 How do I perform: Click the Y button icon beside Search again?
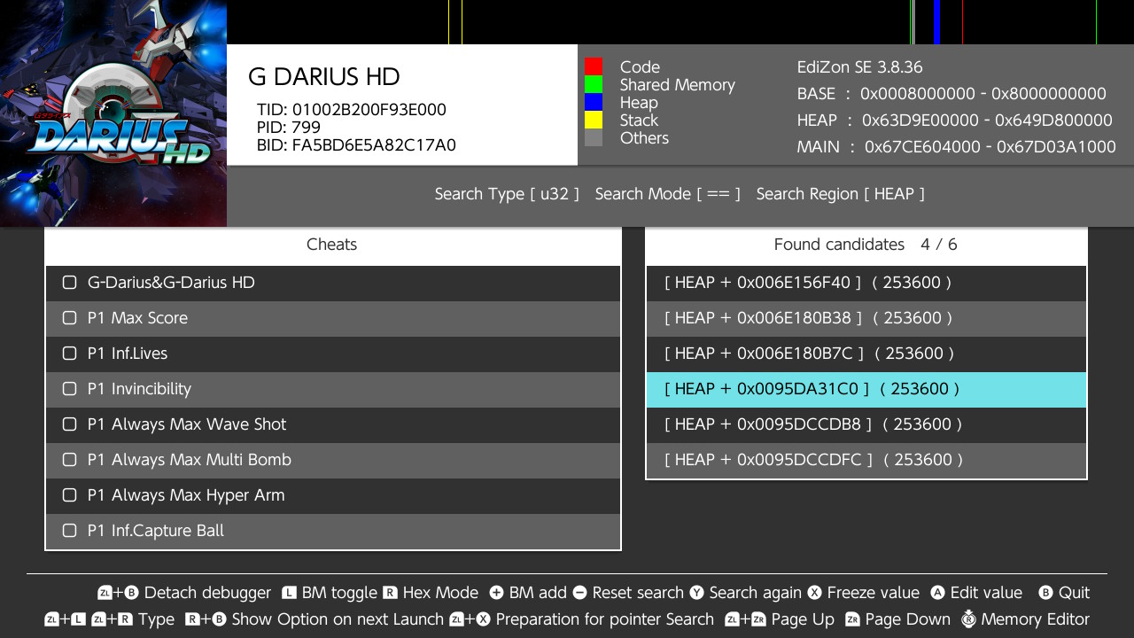click(697, 593)
